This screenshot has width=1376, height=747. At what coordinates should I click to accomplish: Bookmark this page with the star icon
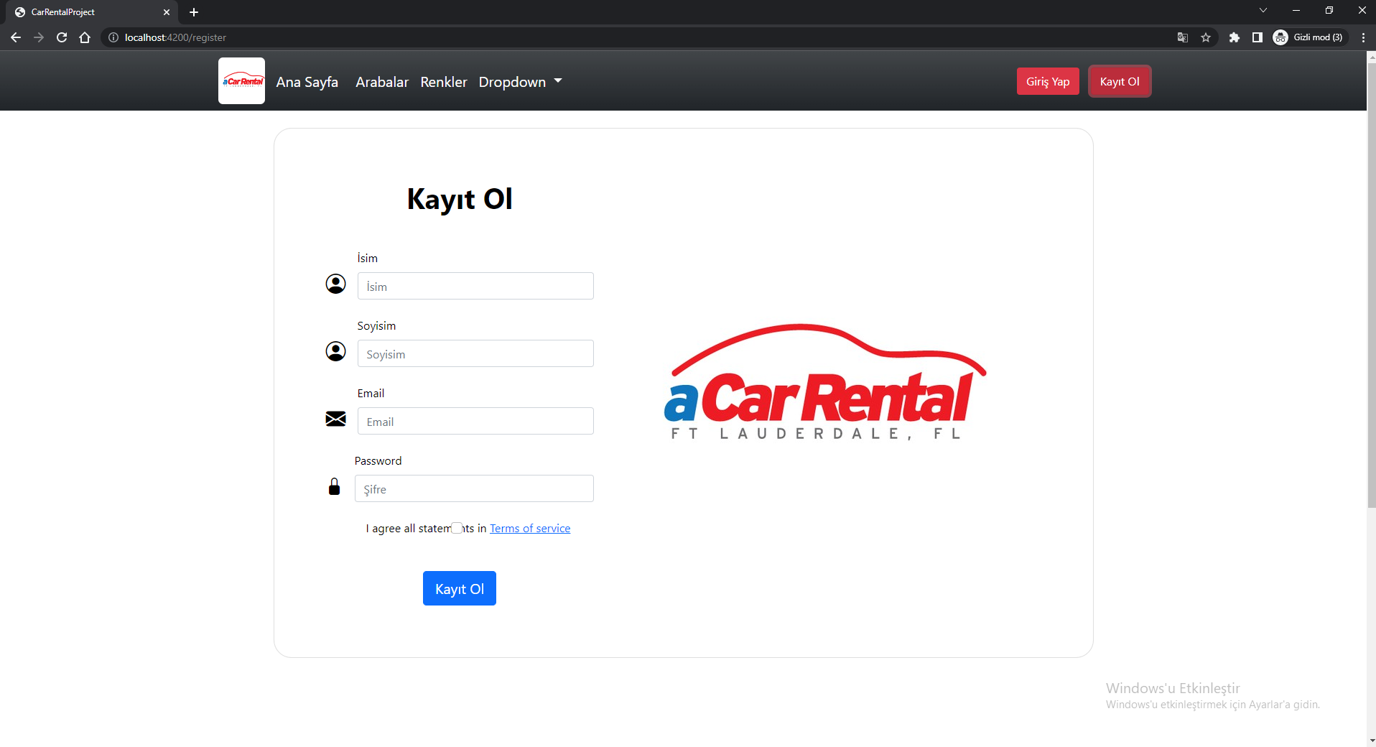[x=1207, y=37]
